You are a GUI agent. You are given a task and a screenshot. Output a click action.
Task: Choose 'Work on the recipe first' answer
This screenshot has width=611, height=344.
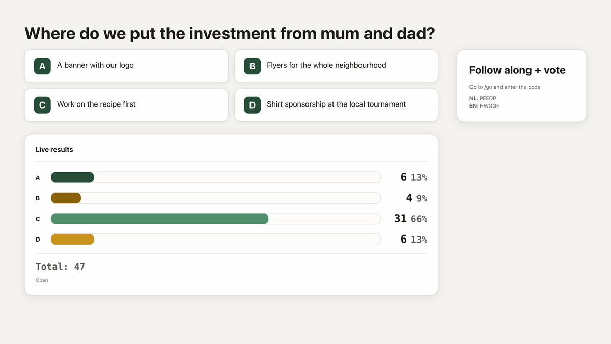pyautogui.click(x=126, y=105)
